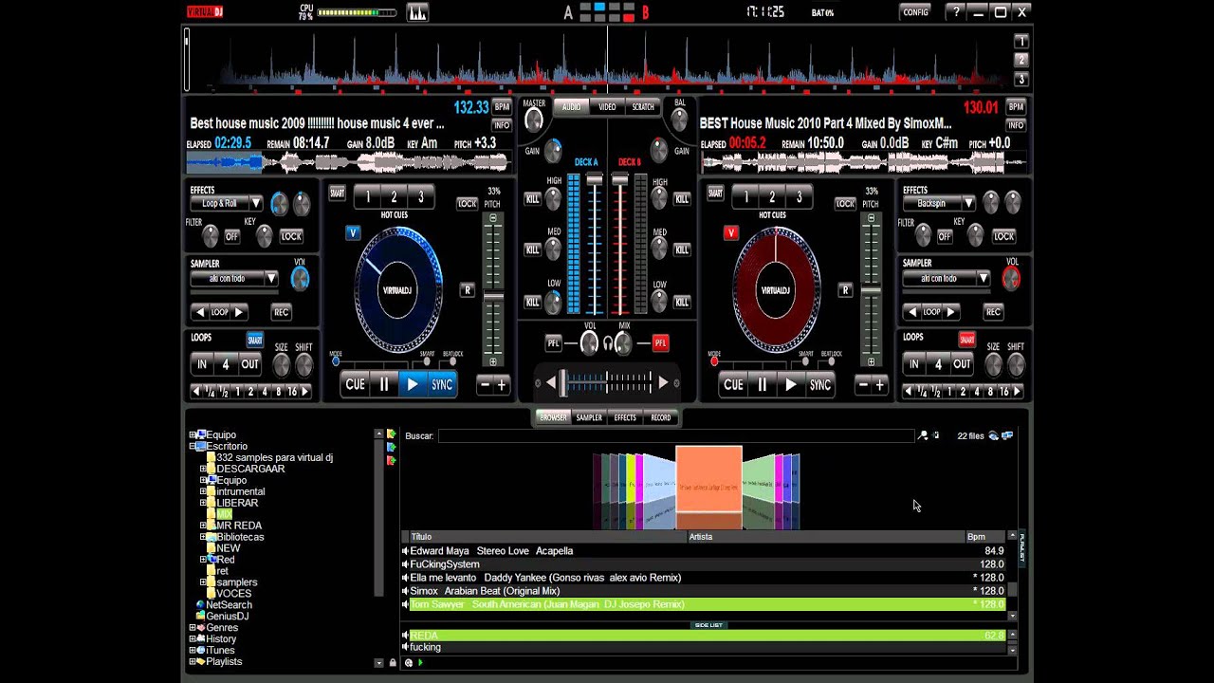This screenshot has width=1214, height=683.
Task: Pause the right deck B
Action: coord(762,384)
